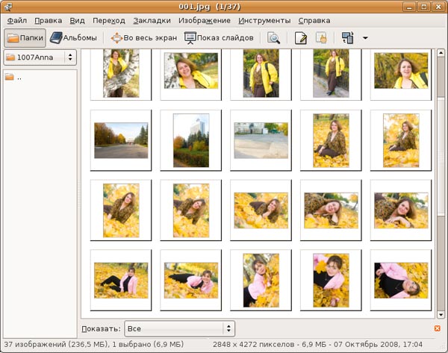
Task: Open the 1007Anna folder location dropdown
Action: (40, 57)
